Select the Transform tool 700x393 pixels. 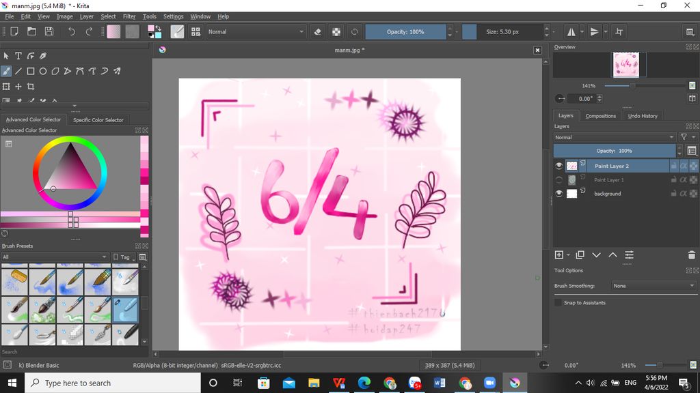point(5,87)
